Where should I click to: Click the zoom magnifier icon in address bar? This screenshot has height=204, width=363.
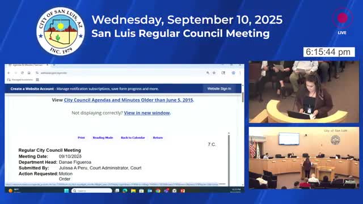[208, 73]
